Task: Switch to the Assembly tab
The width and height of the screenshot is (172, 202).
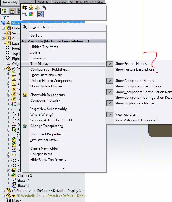Action: coord(10,2)
